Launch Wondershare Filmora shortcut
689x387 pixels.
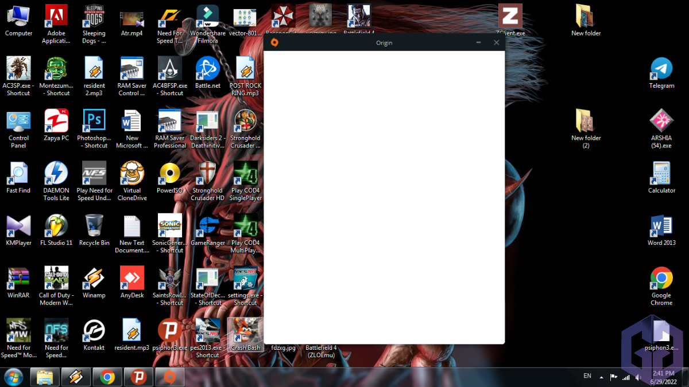pos(208,24)
